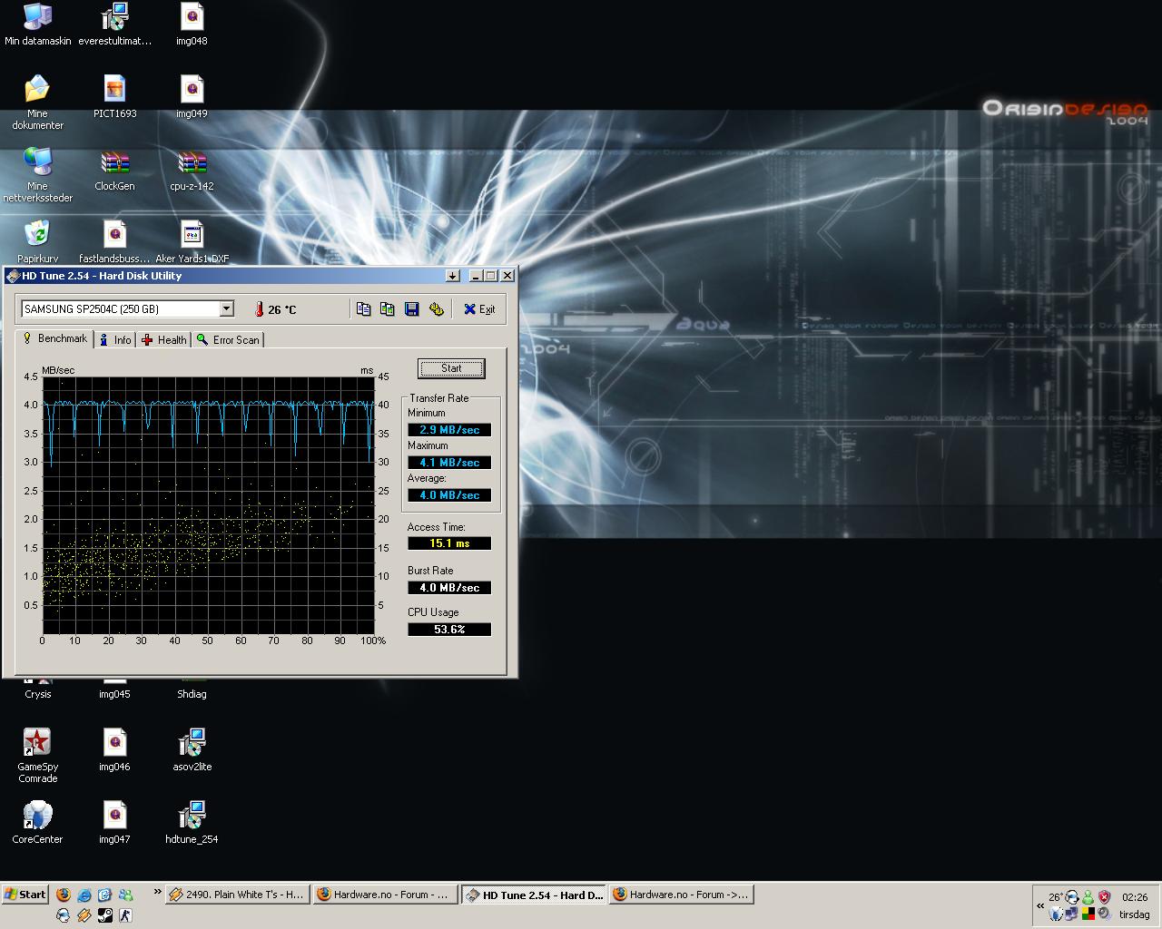
Task: Click the Minimum transfer rate value 2.9 MB/sec
Action: coord(449,430)
